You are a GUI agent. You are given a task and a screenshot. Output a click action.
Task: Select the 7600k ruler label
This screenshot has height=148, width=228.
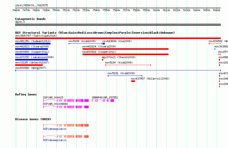156,10
